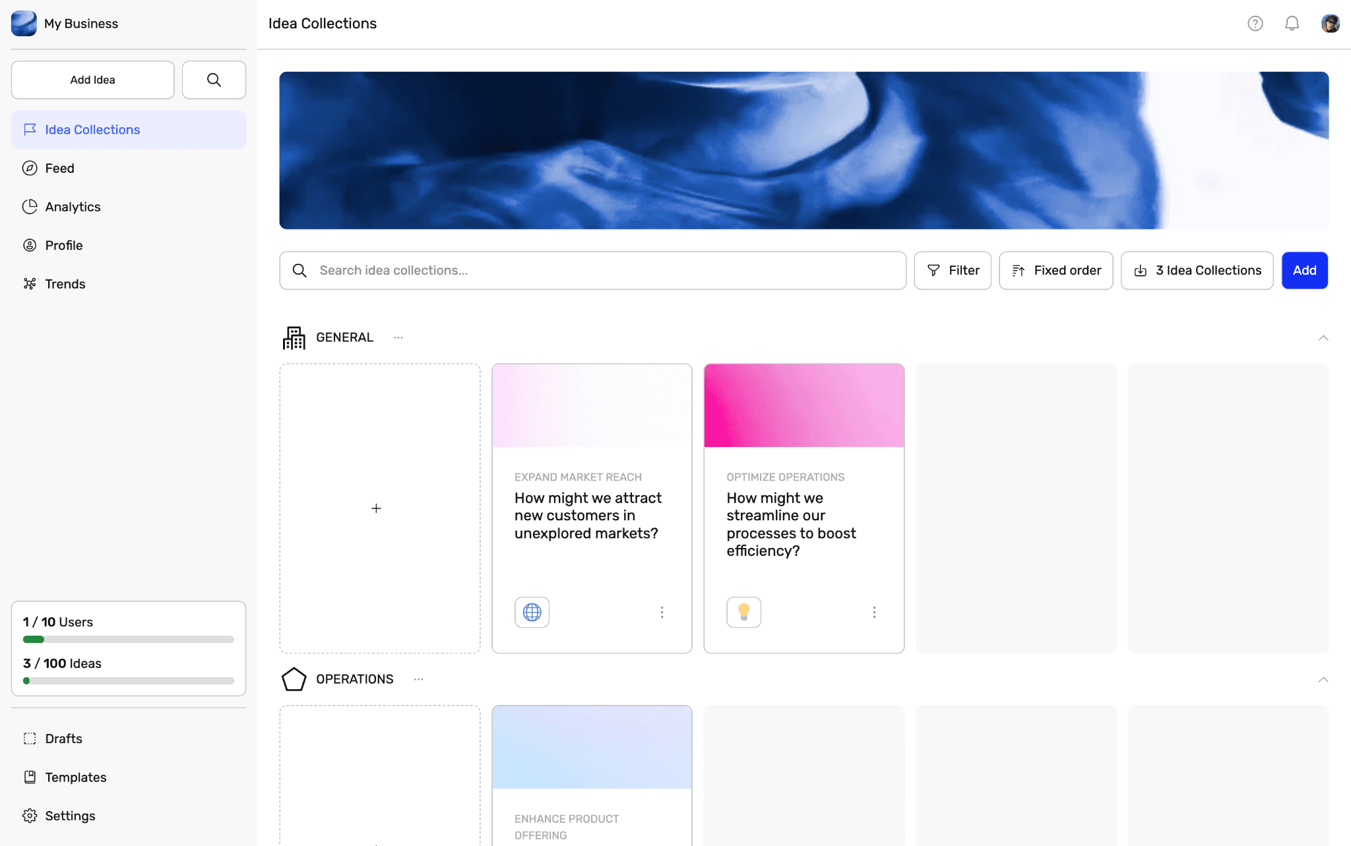The height and width of the screenshot is (846, 1351).
Task: Open the Fixed order sort dropdown
Action: 1055,270
